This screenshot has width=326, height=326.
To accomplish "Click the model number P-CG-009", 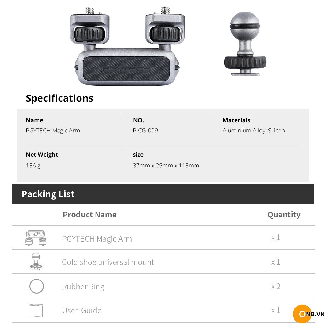I will coord(145,131).
